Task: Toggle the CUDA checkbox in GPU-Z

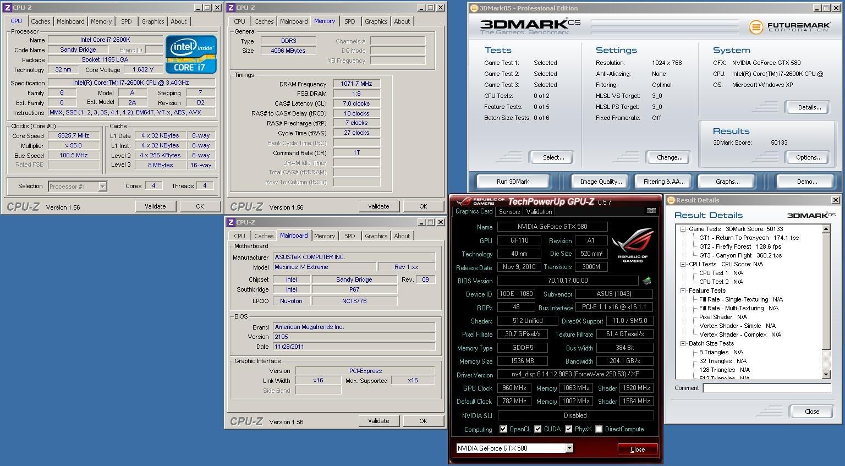Action: click(x=537, y=429)
